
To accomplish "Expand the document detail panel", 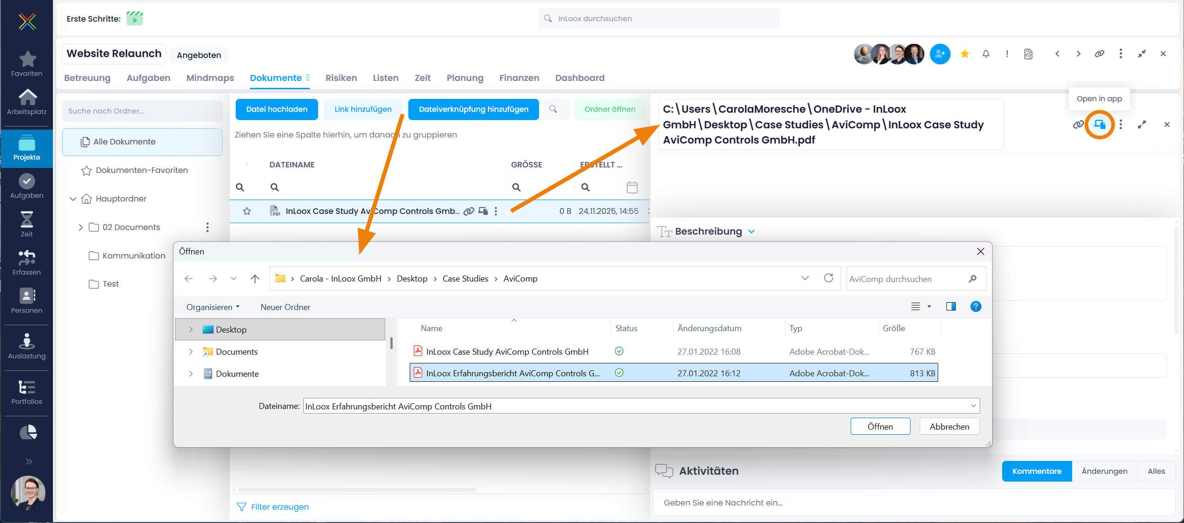I will [x=1142, y=124].
